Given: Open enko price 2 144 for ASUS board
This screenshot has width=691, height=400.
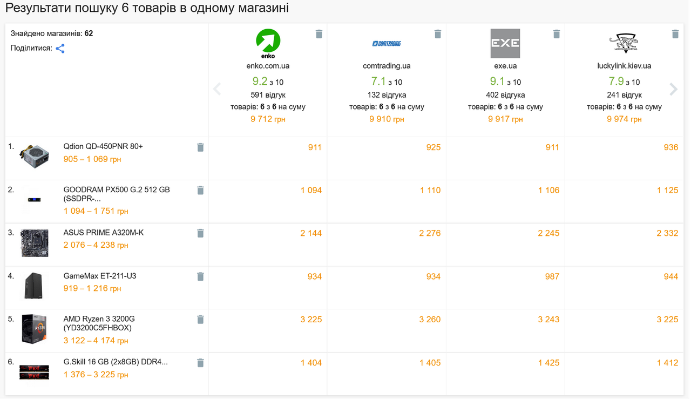Looking at the screenshot, I should pyautogui.click(x=311, y=233).
